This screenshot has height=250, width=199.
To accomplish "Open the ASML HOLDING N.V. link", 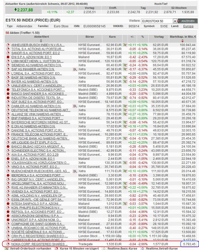I will click(38, 196).
